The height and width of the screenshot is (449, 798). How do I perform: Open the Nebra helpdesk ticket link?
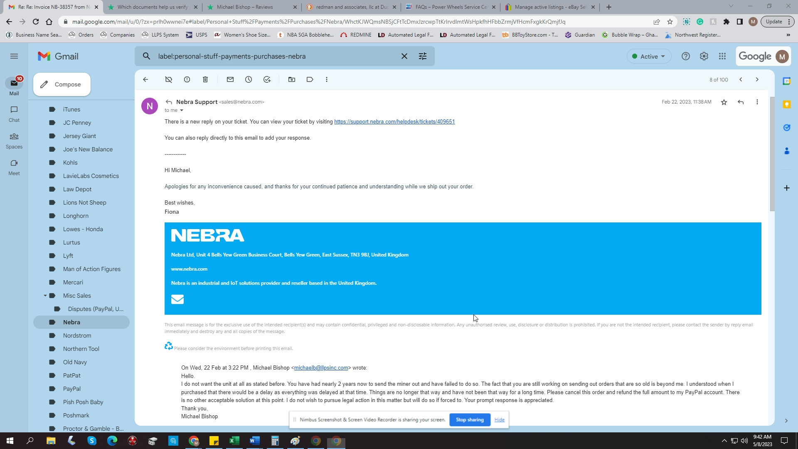pos(394,122)
